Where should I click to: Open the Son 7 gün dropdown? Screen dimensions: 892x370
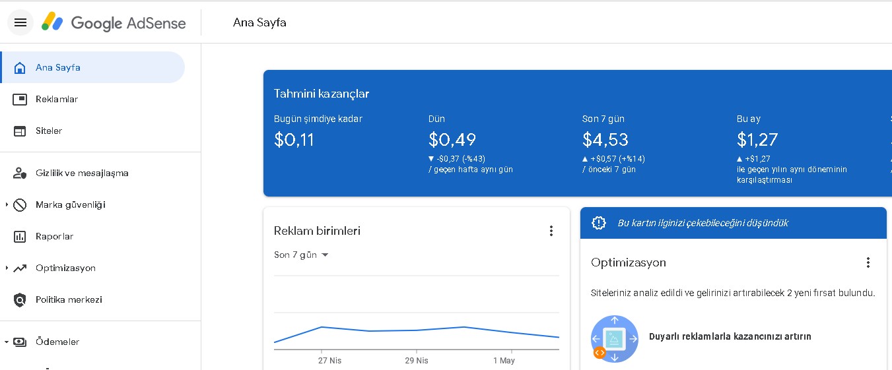[x=301, y=255]
